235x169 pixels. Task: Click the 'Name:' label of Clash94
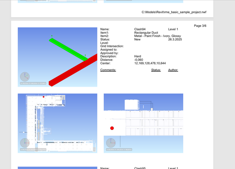(x=105, y=29)
